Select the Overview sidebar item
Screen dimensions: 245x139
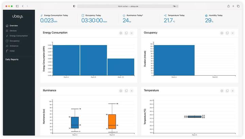click(14, 26)
